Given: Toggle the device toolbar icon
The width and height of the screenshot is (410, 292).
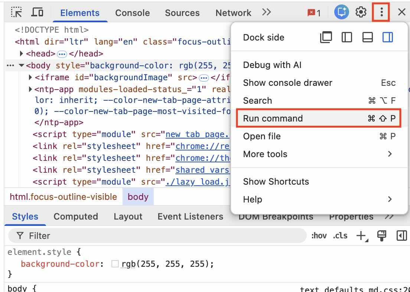Looking at the screenshot, I should click(37, 12).
